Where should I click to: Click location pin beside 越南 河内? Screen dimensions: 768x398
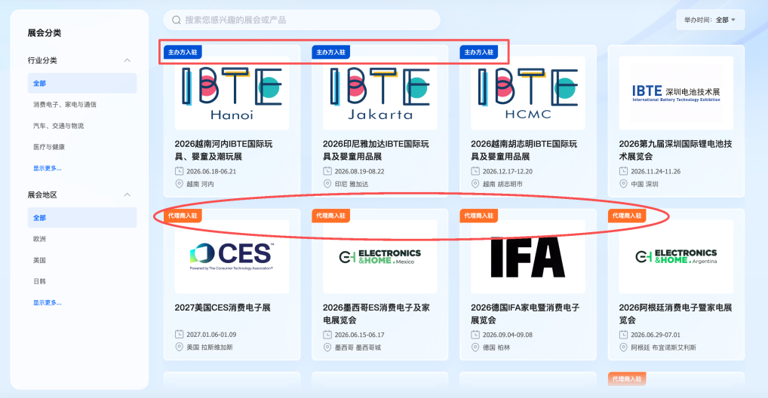(179, 184)
